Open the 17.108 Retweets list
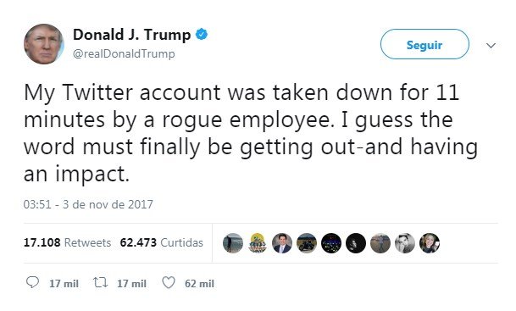The width and height of the screenshot is (516, 311). [x=67, y=242]
